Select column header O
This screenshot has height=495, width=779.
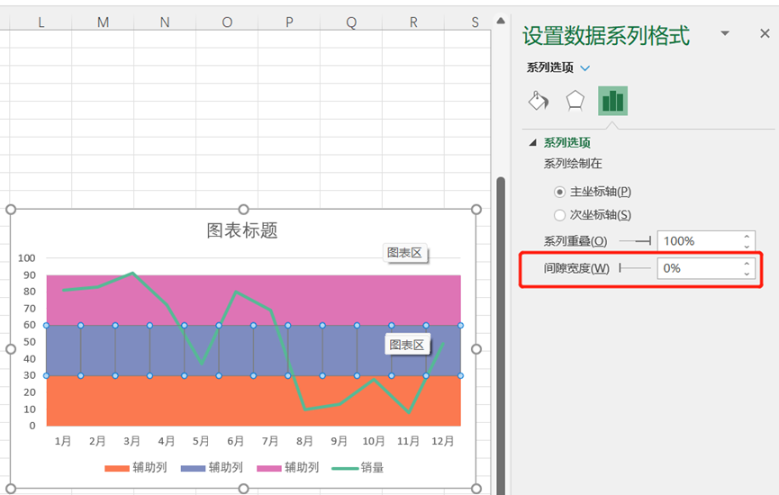(227, 22)
